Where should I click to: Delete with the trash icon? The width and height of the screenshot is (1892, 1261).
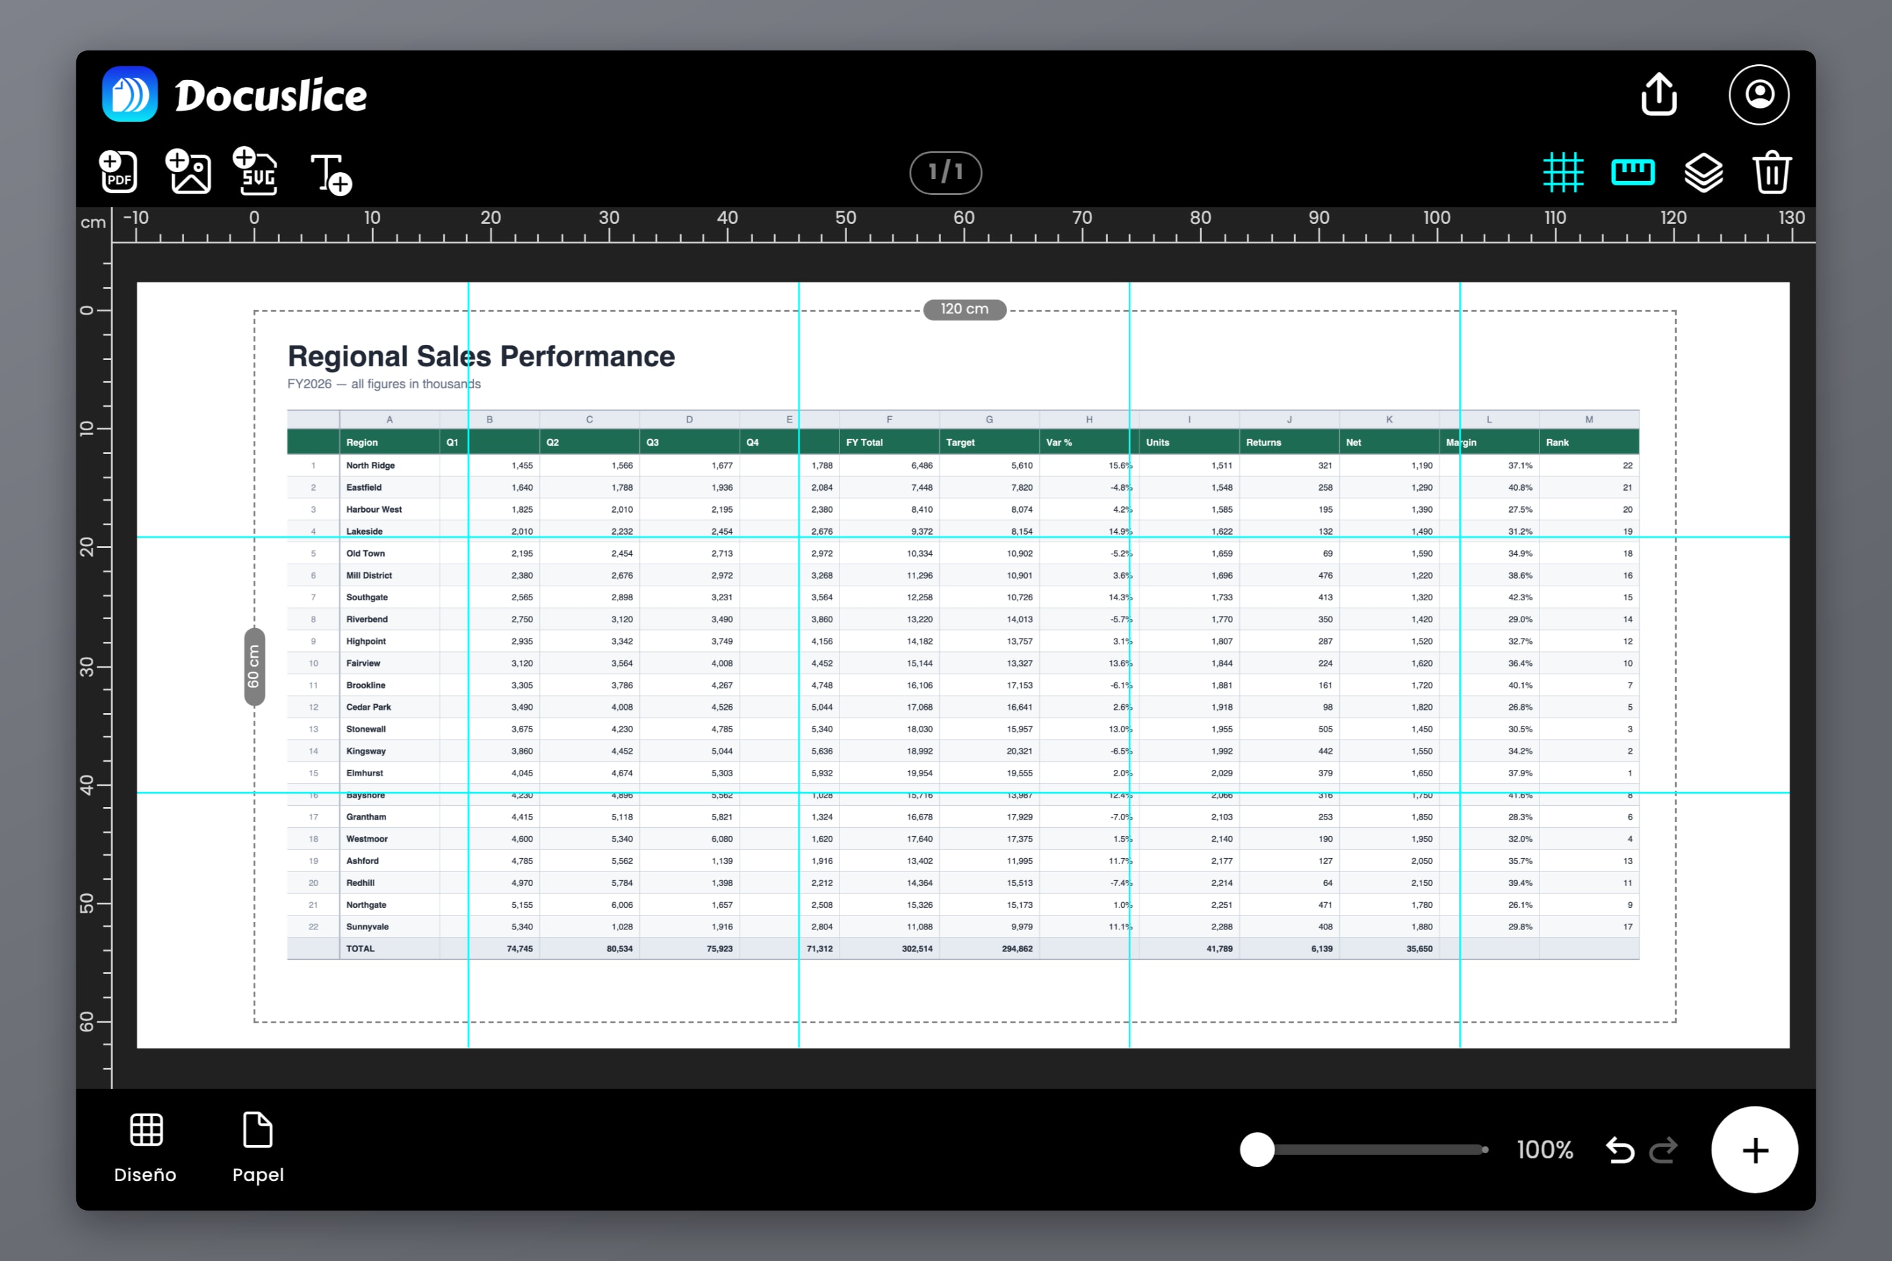[x=1772, y=172]
